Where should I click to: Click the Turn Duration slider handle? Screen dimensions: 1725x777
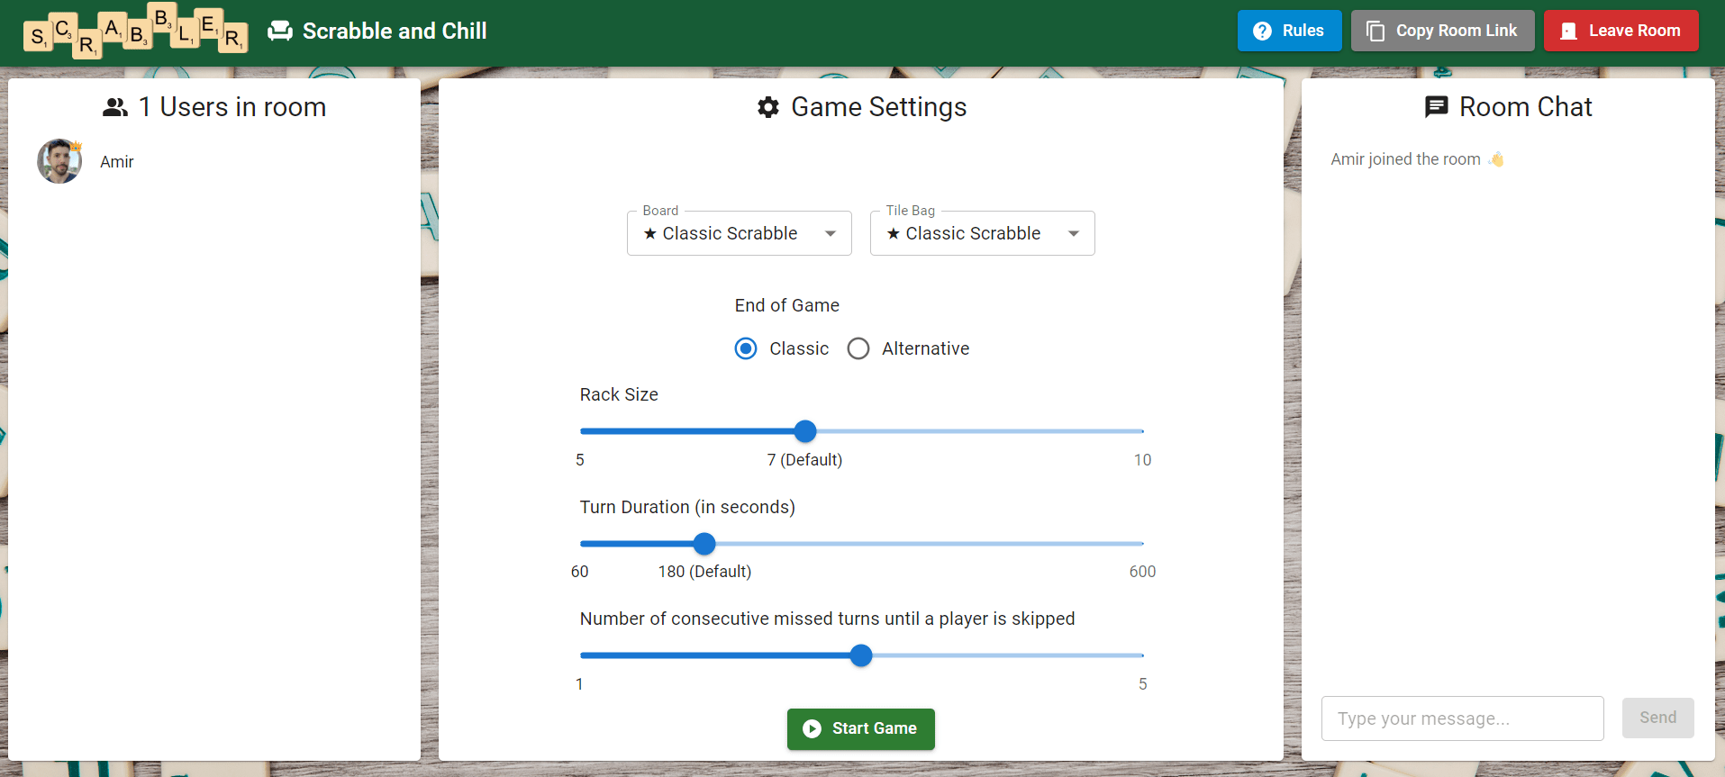pos(704,544)
